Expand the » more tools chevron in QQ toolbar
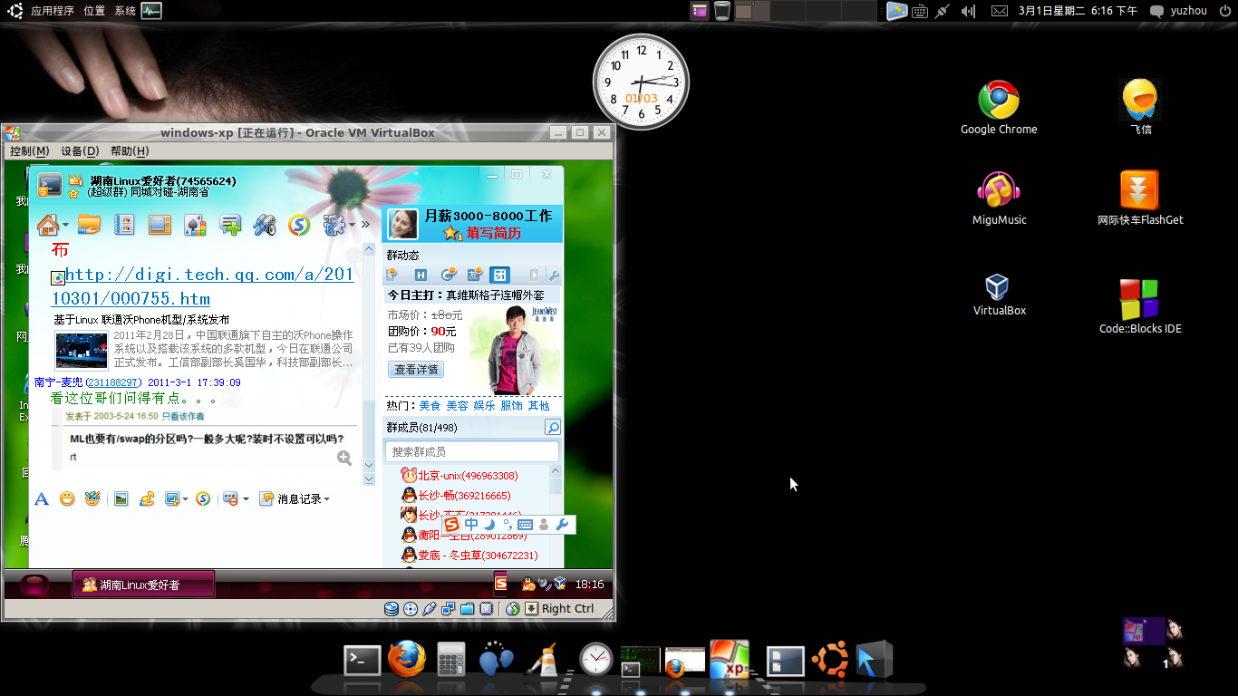1238x696 pixels. click(x=365, y=224)
